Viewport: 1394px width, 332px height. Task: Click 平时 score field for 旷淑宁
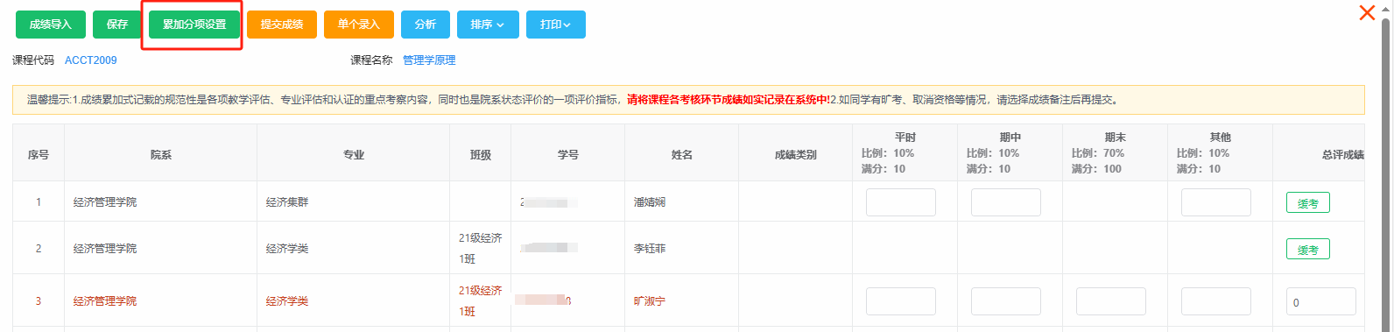click(x=901, y=301)
